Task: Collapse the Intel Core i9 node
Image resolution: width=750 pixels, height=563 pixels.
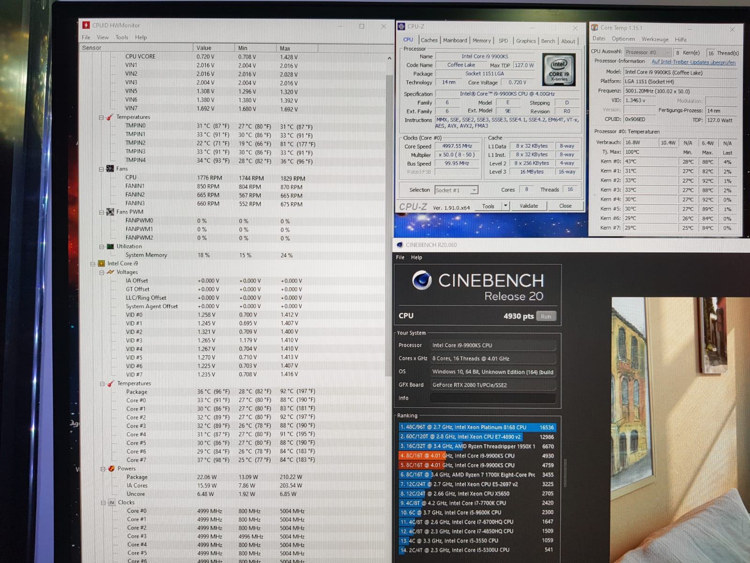Action: [93, 264]
